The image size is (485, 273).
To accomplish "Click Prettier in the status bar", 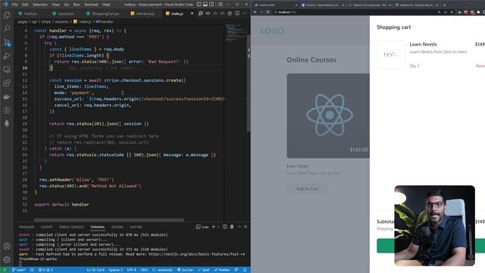I will click(222, 270).
